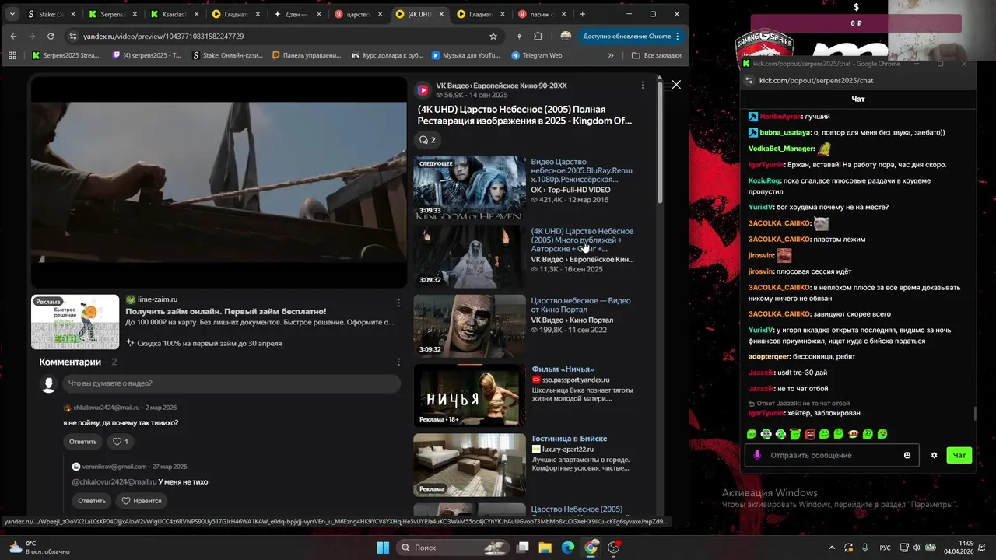Open Kick chat settings gear
Viewport: 996px width, 560px height.
pos(935,455)
